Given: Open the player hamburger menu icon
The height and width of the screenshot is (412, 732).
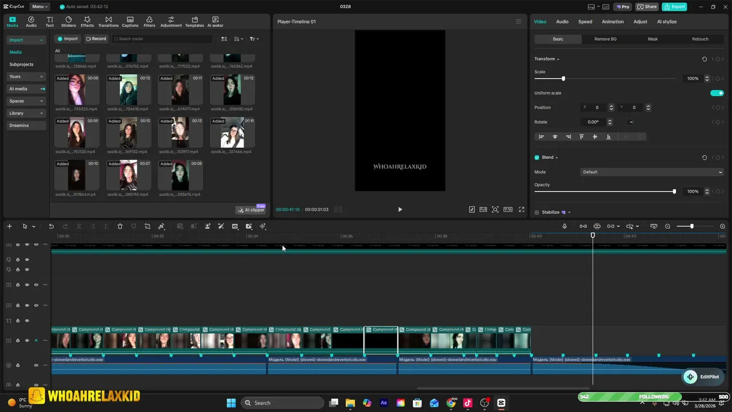Looking at the screenshot, I should point(519,22).
